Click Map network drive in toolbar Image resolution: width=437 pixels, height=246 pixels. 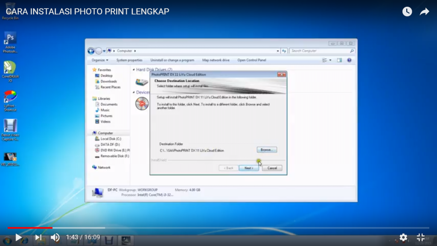pos(216,60)
